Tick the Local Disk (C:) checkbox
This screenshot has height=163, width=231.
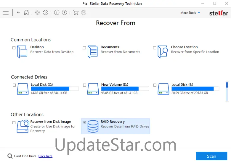pyautogui.click(x=14, y=85)
